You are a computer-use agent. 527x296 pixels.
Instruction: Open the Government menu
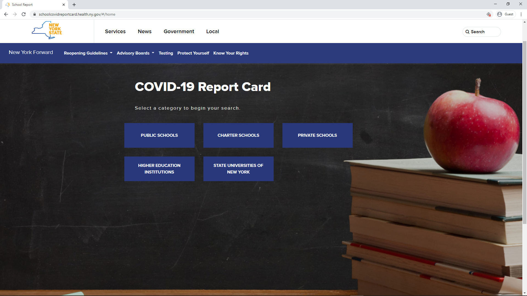click(x=179, y=32)
